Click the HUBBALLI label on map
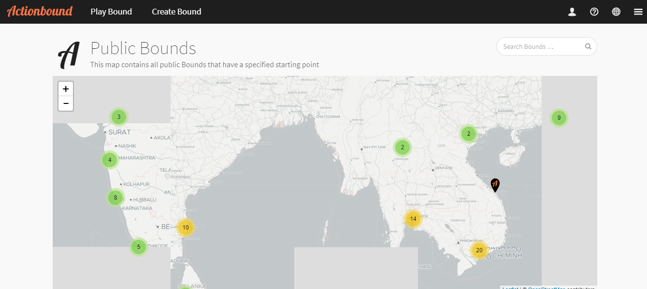Viewport: 647px width, 289px height. (145, 200)
